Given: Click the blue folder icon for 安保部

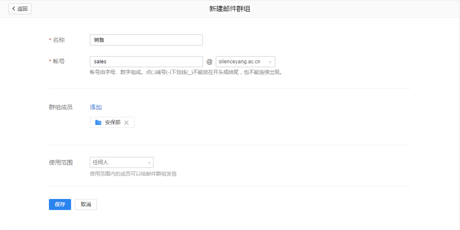Looking at the screenshot, I should [x=98, y=122].
